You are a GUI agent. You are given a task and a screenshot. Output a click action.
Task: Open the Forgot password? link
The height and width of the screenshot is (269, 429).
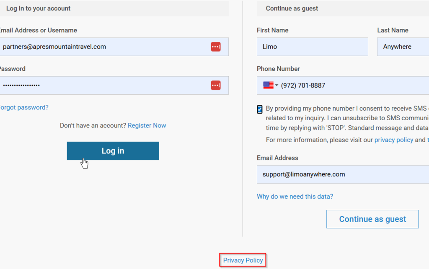pos(23,107)
